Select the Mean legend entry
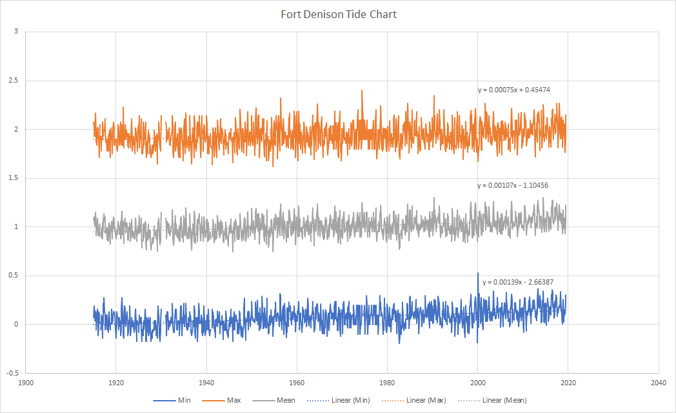The height and width of the screenshot is (413, 676). 286,401
